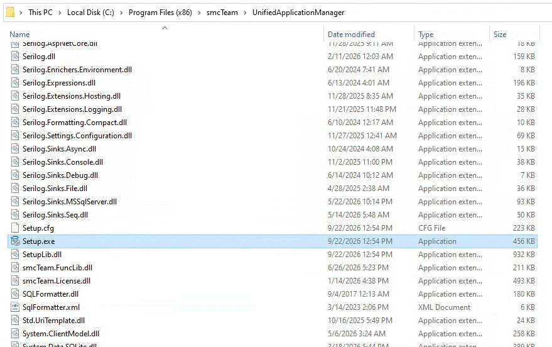The image size is (552, 347).
Task: Select the Setup.exe file name
Action: coord(39,241)
